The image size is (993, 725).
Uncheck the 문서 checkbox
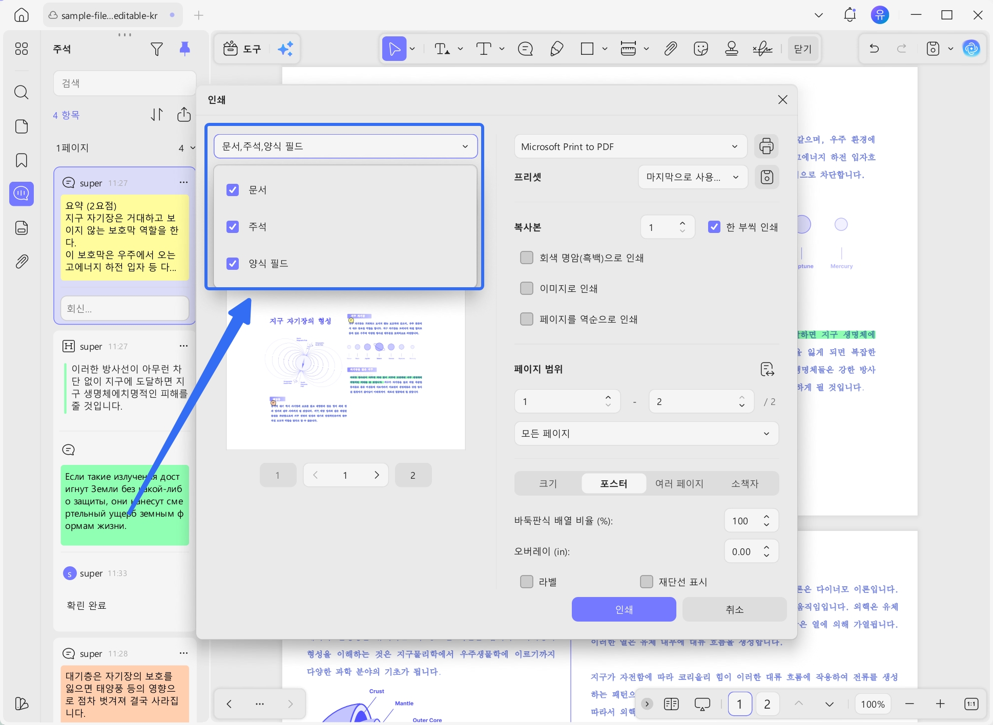pyautogui.click(x=233, y=190)
